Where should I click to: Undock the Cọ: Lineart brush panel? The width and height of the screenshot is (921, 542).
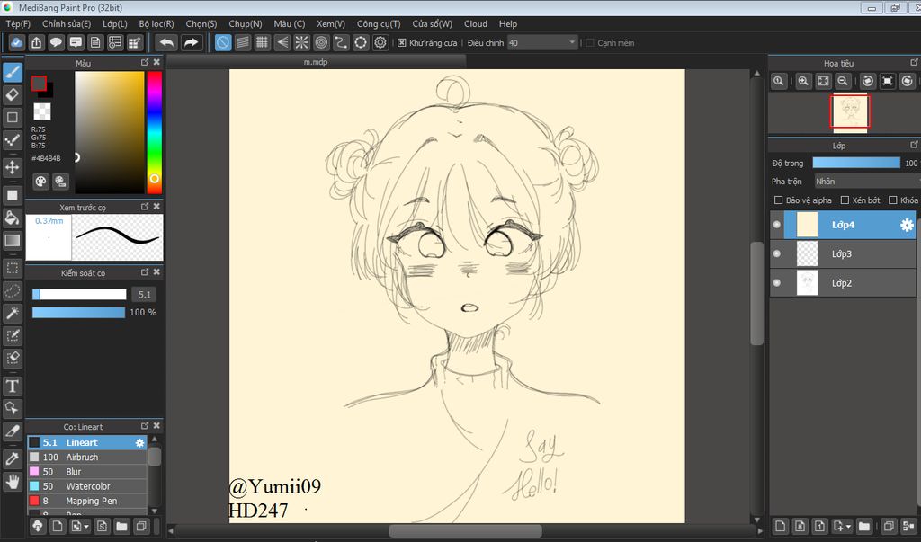[145, 425]
